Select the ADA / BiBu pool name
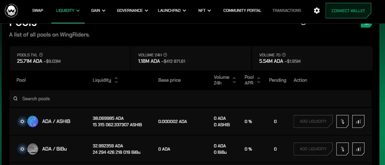This screenshot has height=165, width=385. (x=55, y=149)
